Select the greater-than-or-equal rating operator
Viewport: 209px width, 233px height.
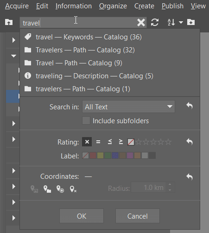tap(120, 142)
